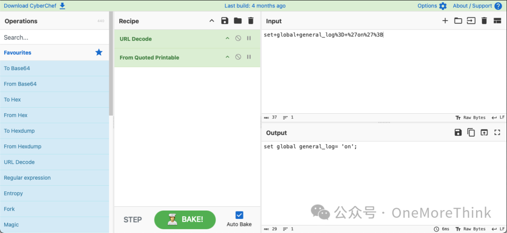Click the Download CyberChef icon
This screenshot has height=233, width=507.
coord(62,6)
